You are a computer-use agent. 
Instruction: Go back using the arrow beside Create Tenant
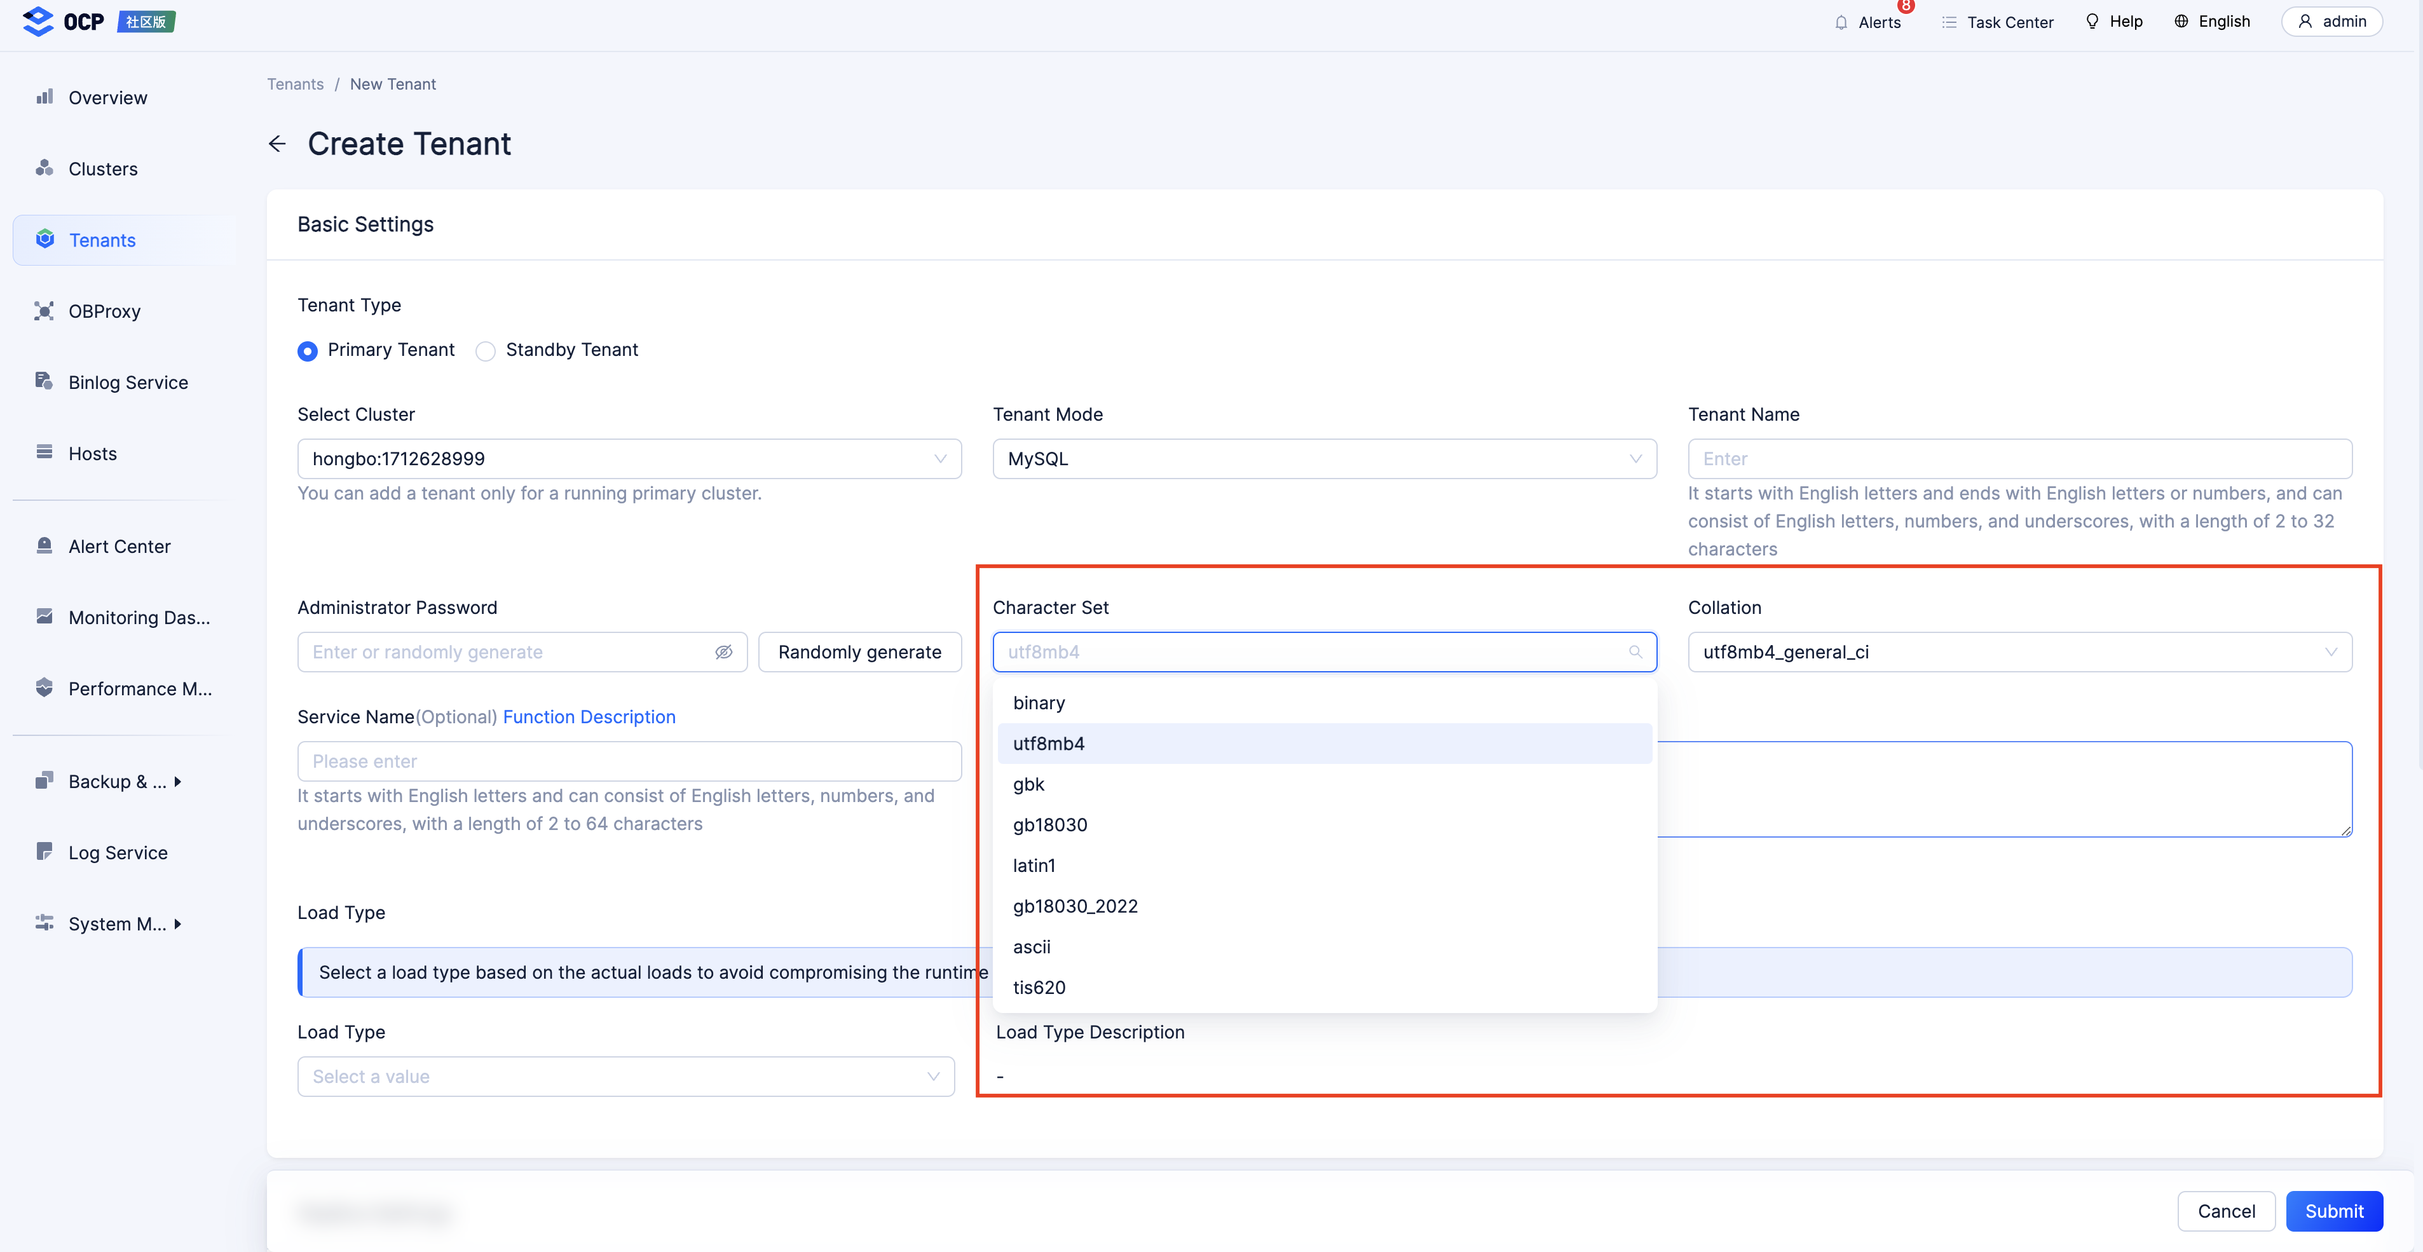[x=276, y=144]
